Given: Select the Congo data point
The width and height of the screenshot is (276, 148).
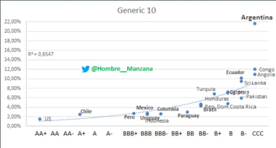Looking at the screenshot, I should (x=255, y=69).
